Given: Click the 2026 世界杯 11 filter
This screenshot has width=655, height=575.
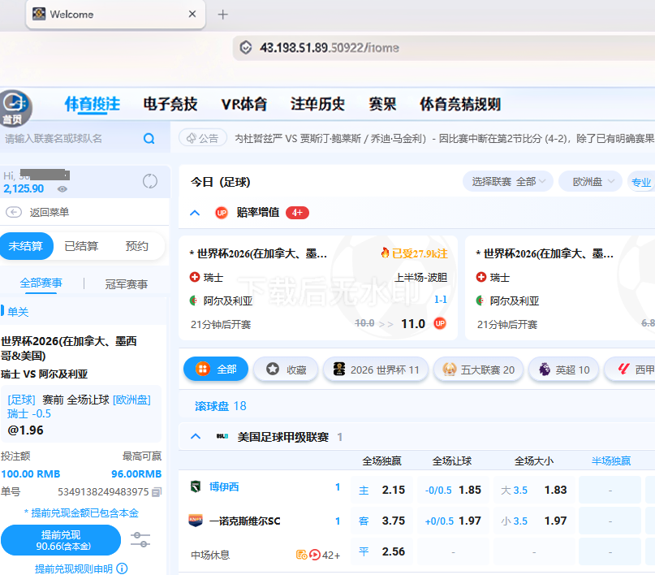Looking at the screenshot, I should (376, 370).
